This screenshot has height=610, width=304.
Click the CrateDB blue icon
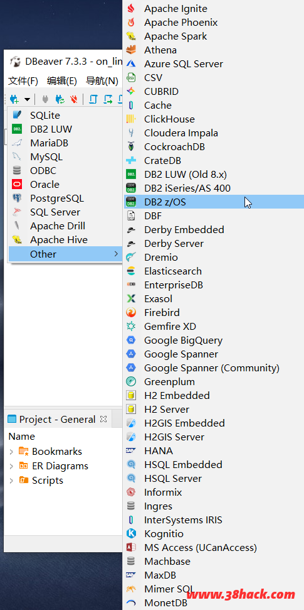[131, 161]
